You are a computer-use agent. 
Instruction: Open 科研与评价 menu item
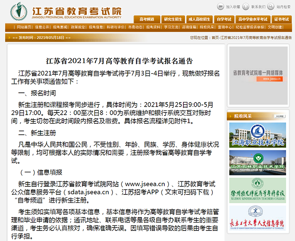(115, 27)
